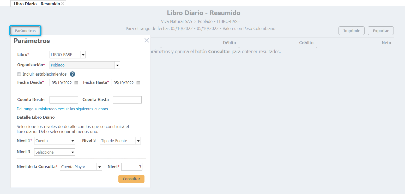Expand the Nivel 3 Seleccione dropdown
The image size is (405, 194).
[72, 152]
